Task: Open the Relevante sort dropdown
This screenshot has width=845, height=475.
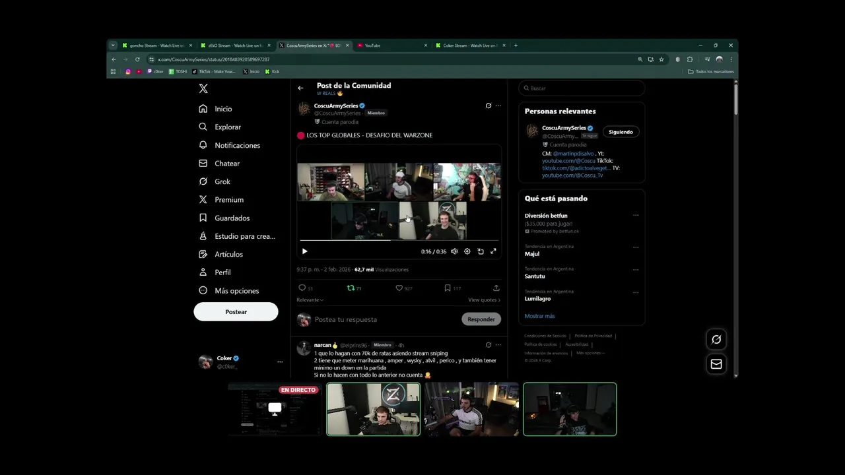Action: coord(310,300)
